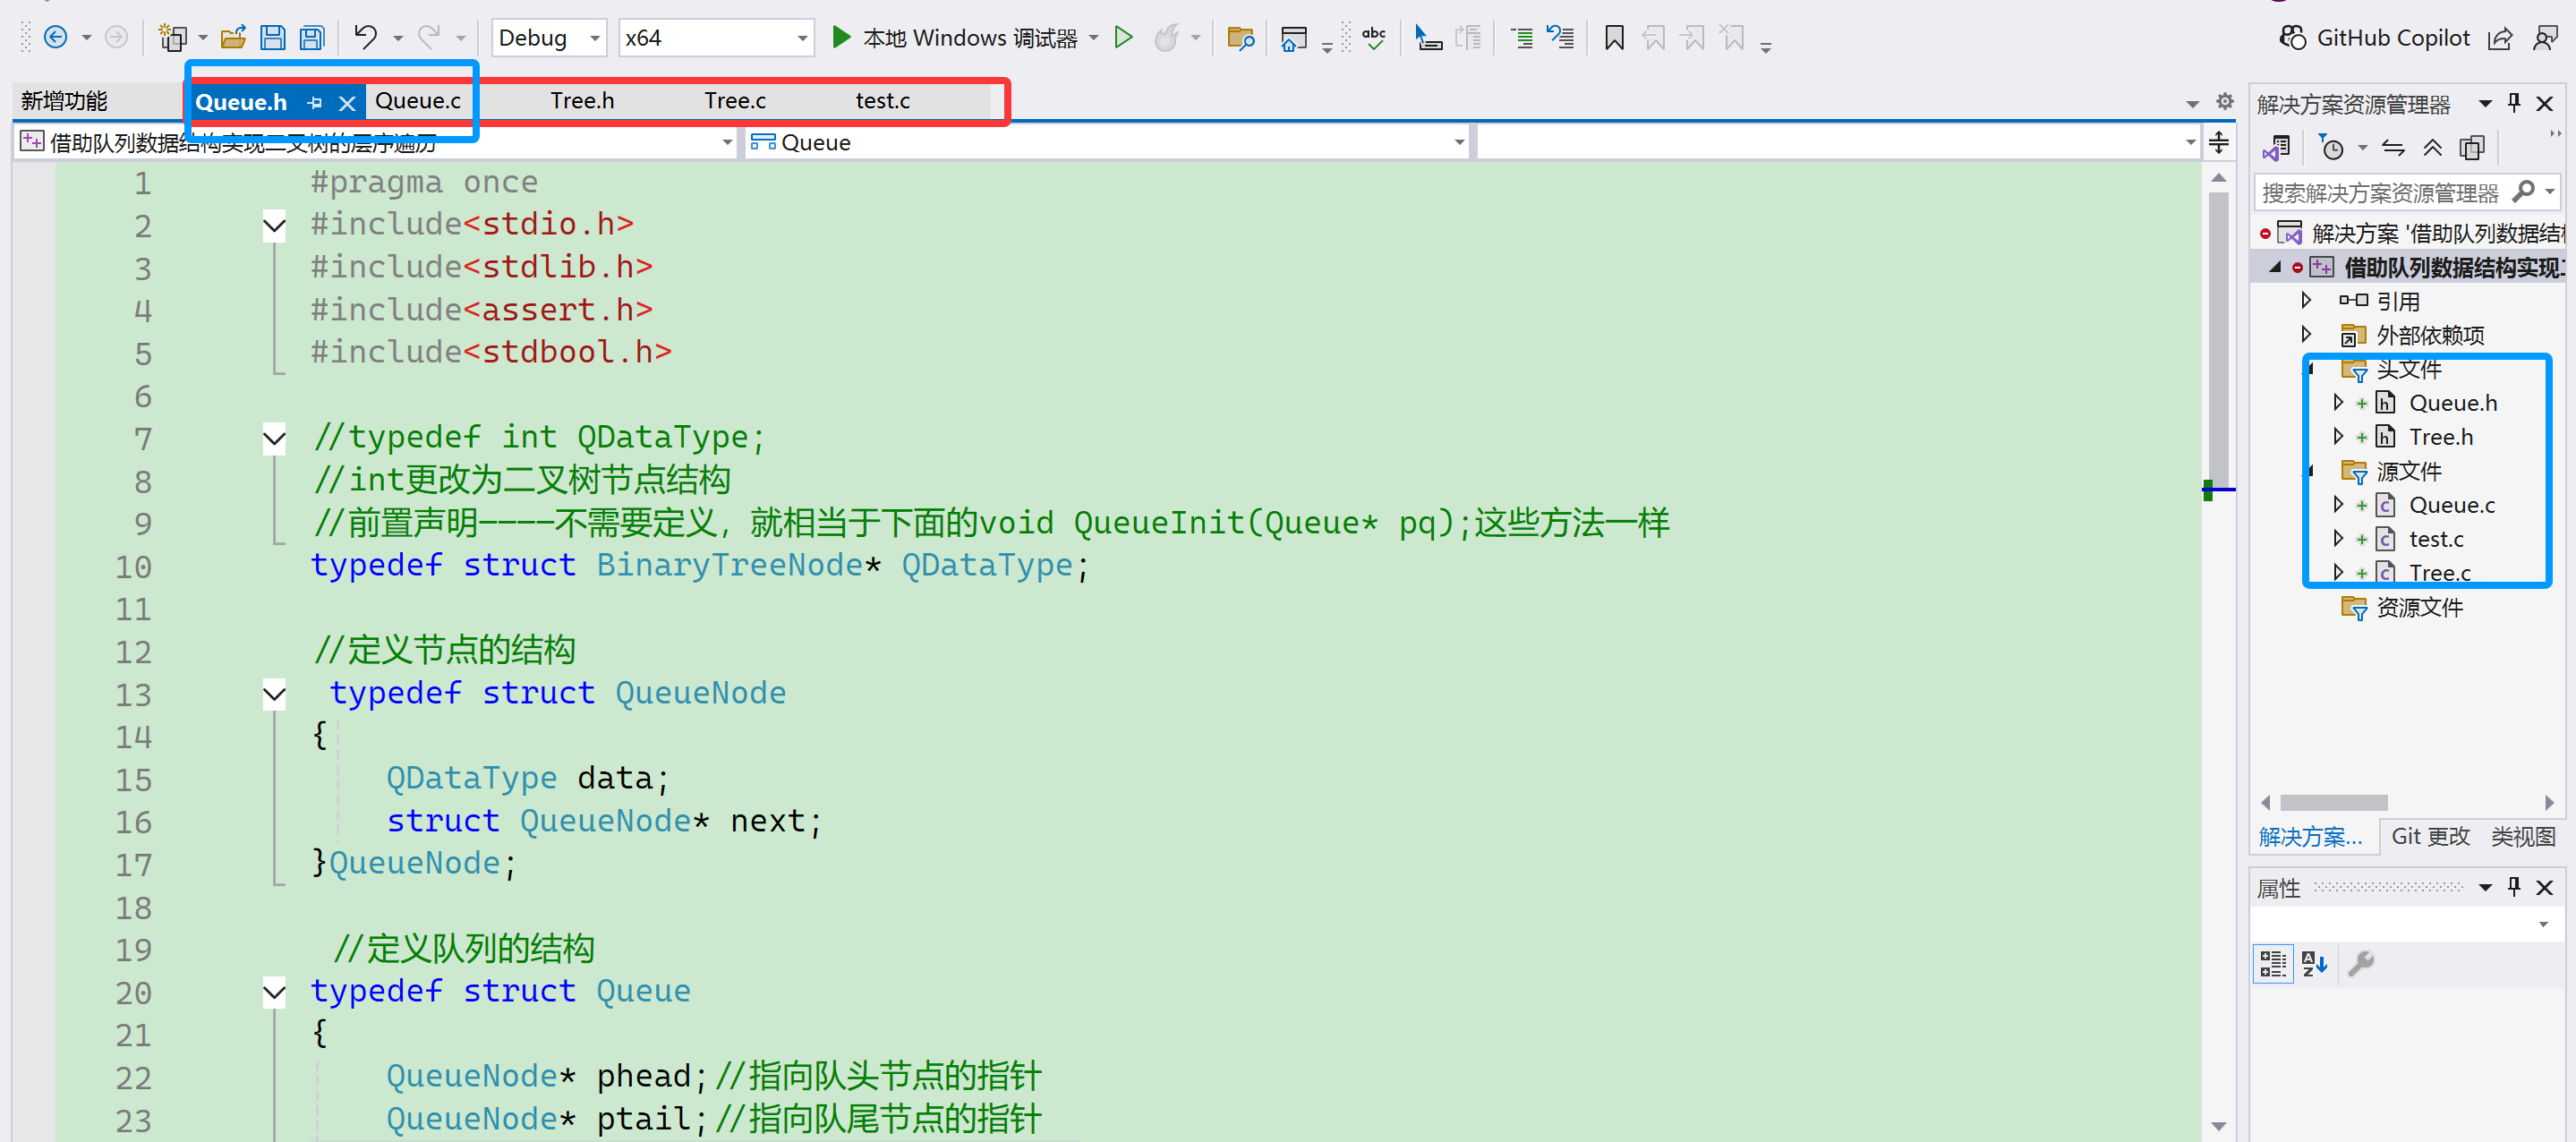Collapse all icon in Solution Explorer toolbar
The image size is (2576, 1142).
[x=2432, y=148]
